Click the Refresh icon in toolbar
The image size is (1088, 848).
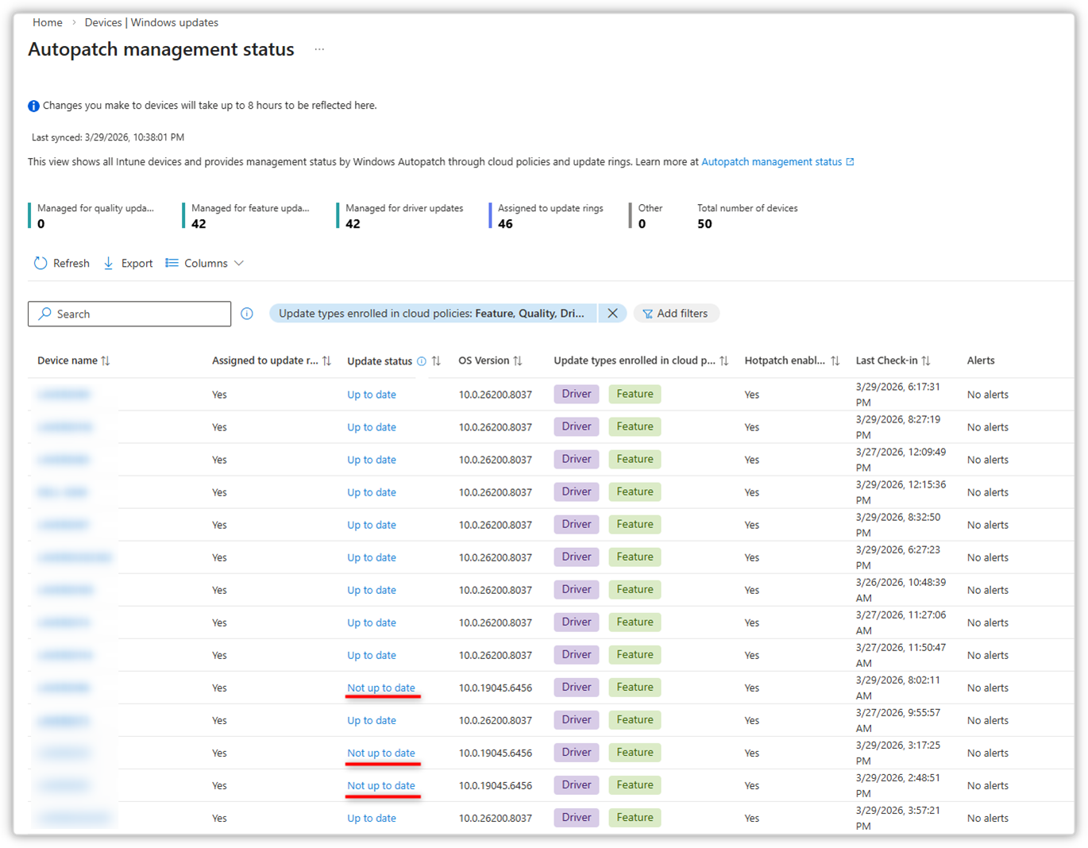[41, 263]
